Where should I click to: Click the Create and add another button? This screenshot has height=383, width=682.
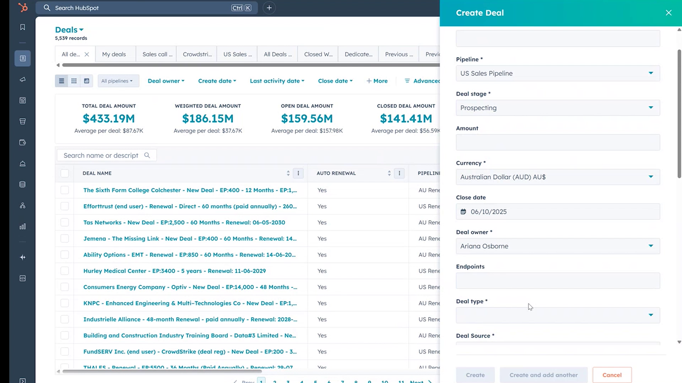click(x=543, y=375)
